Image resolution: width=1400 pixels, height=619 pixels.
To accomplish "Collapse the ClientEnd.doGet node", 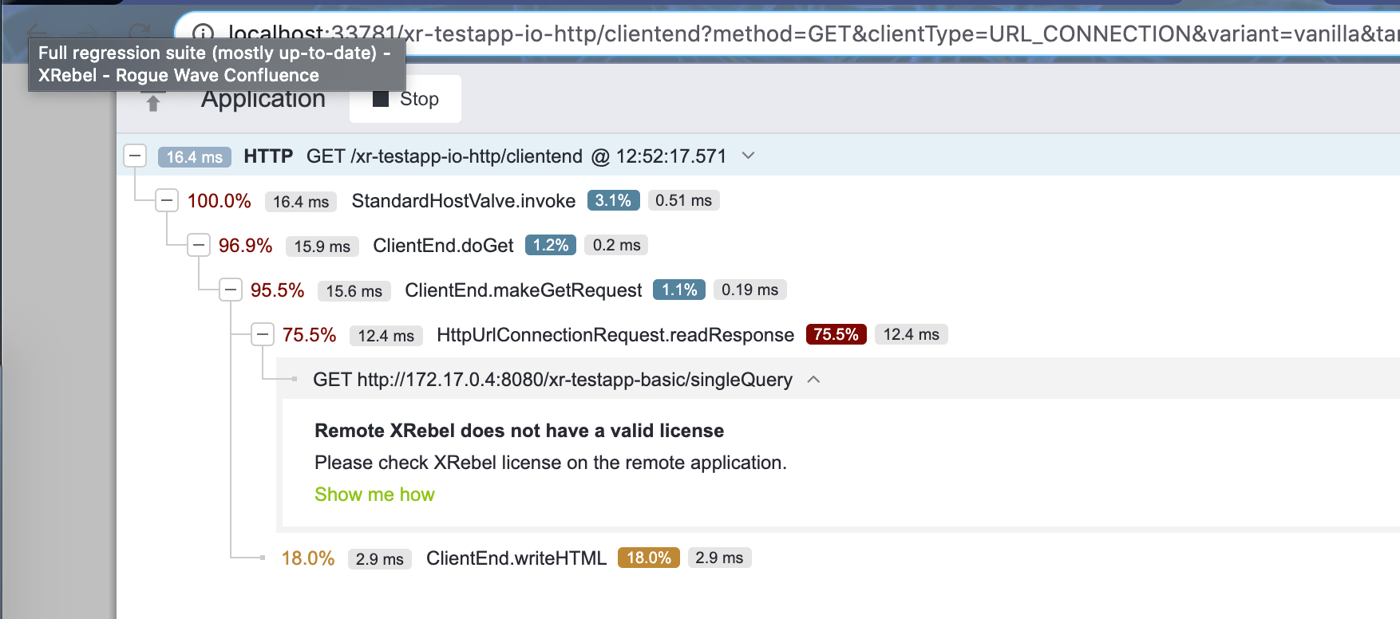I will [x=199, y=245].
